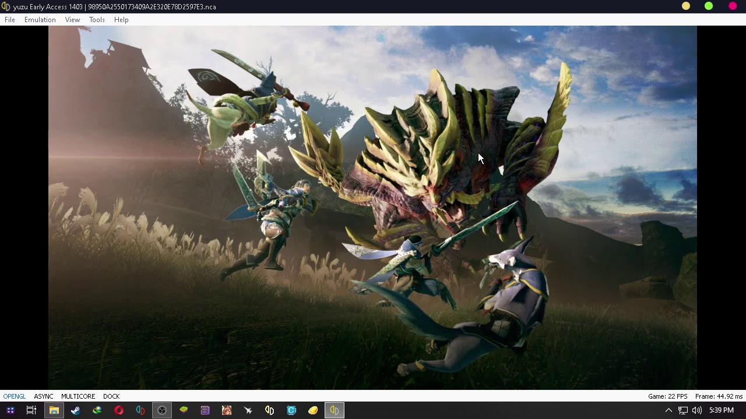The image size is (746, 419).
Task: Open the Help menu
Action: tap(121, 20)
